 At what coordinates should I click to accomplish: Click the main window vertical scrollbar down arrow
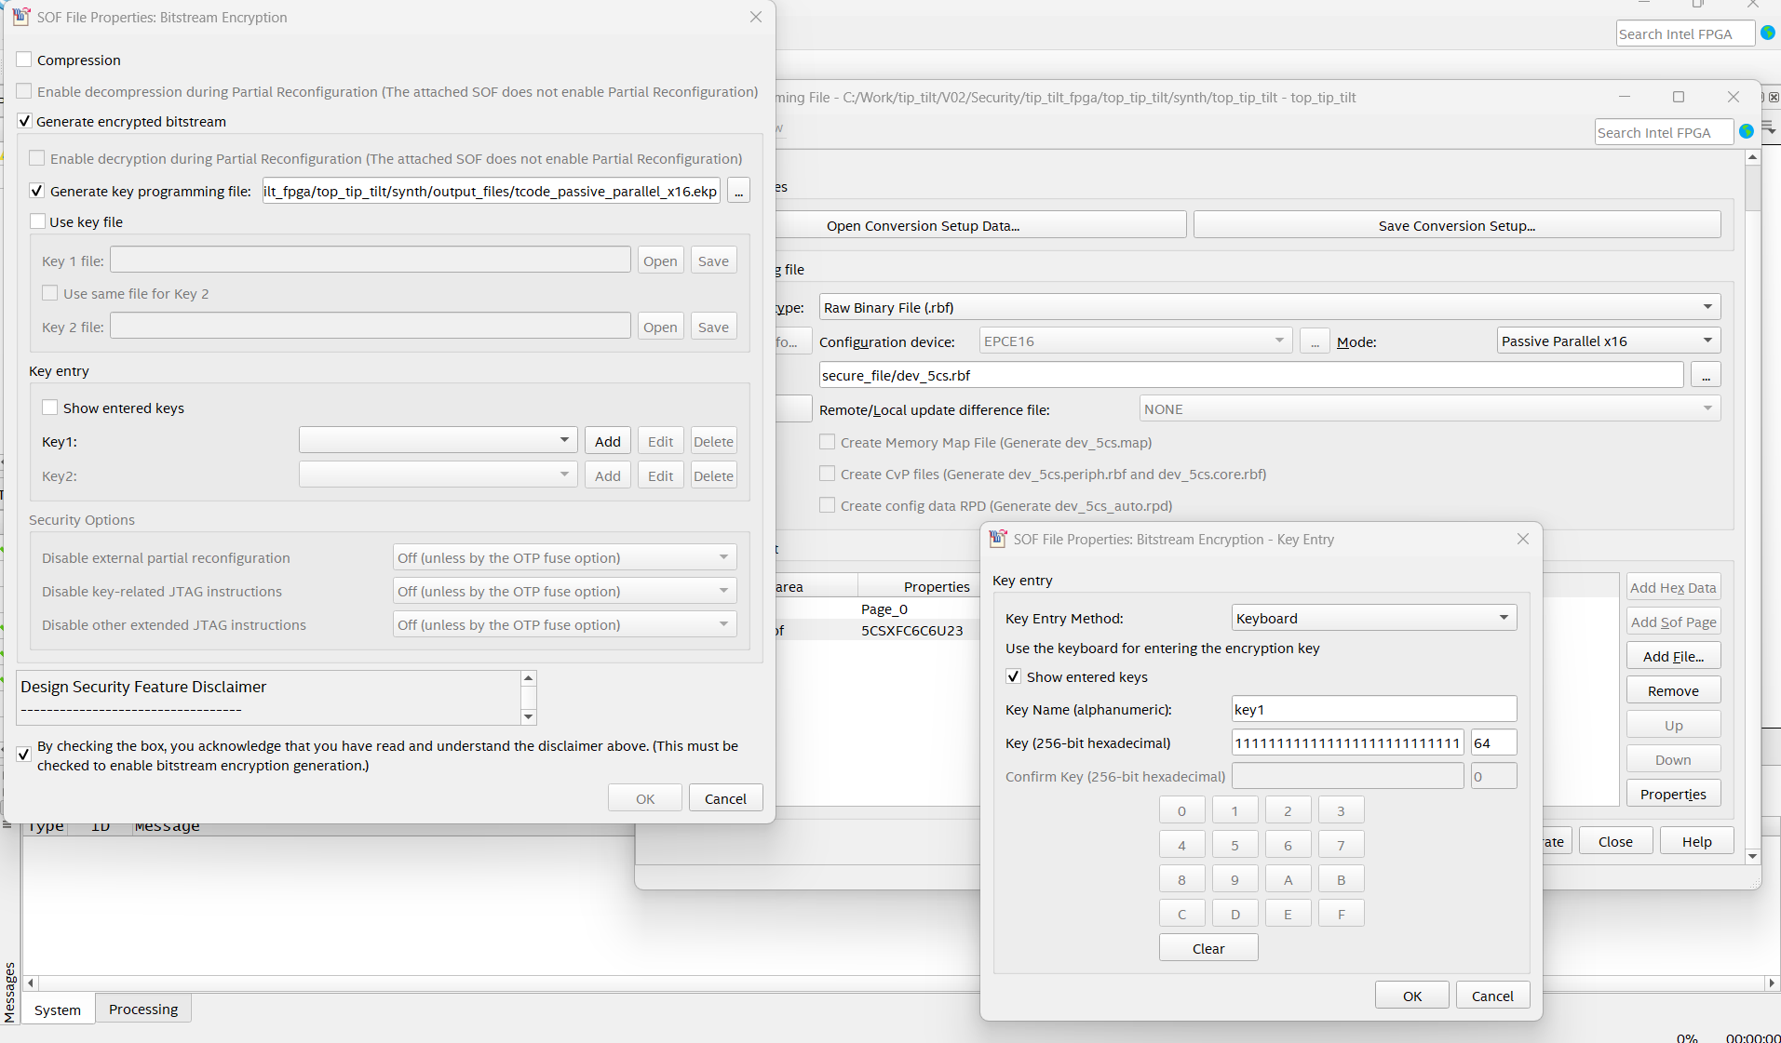[1752, 856]
